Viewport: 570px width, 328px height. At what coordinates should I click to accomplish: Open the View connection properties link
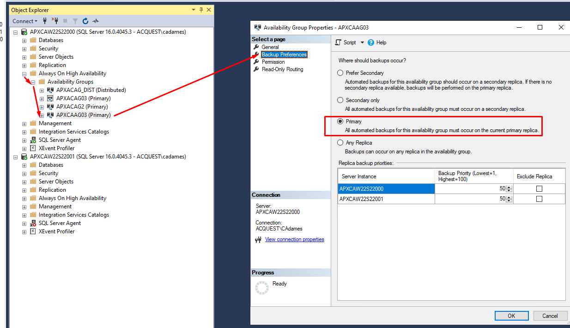click(295, 240)
